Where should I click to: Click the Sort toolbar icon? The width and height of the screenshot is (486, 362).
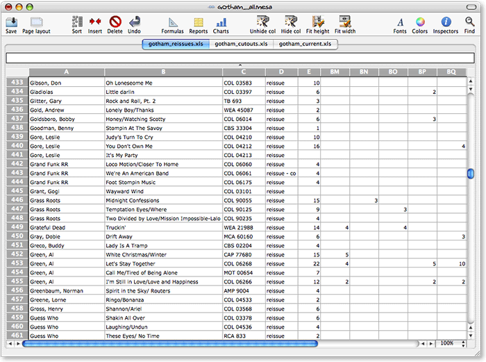77,22
